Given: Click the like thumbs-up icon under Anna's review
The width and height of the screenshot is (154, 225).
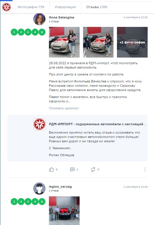Looking at the screenshot, I should (52, 169).
